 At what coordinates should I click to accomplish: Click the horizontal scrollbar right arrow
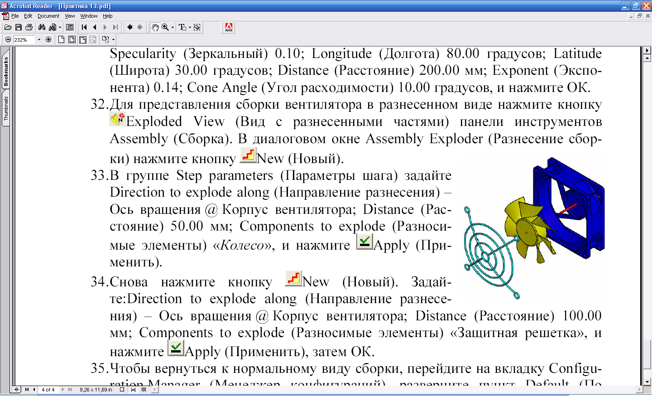tap(640, 389)
